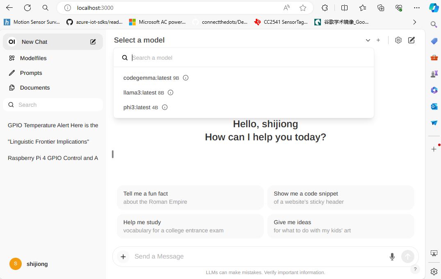Choose the 'Show me a code snippet' suggestion
This screenshot has width=441, height=279.
point(341,198)
